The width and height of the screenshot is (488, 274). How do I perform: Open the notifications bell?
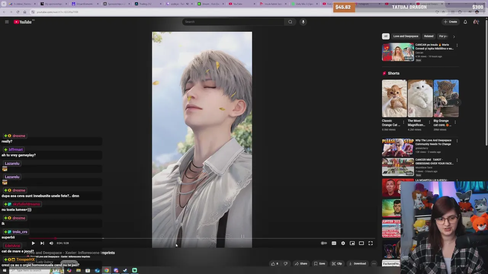tap(465, 22)
